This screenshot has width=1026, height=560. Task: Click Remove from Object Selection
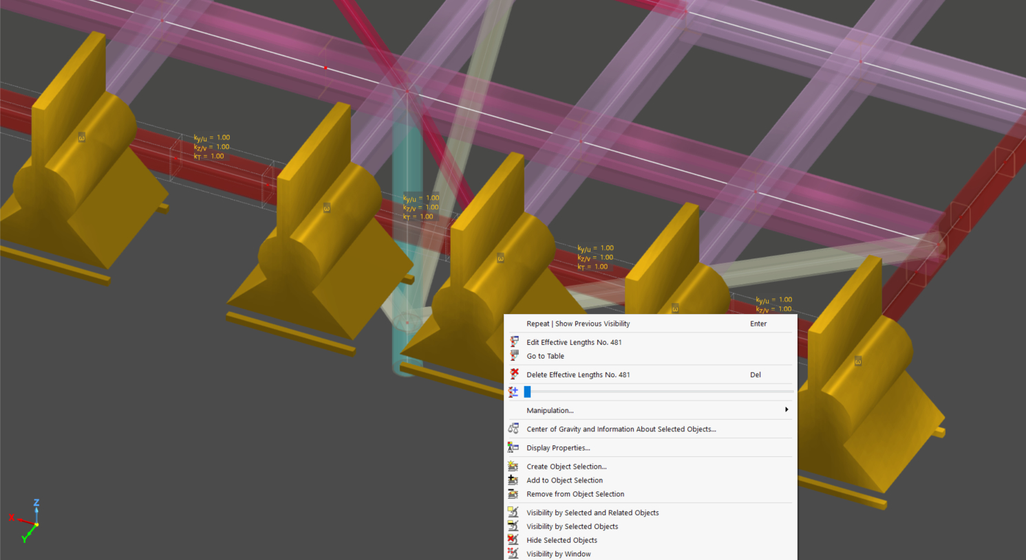[575, 494]
